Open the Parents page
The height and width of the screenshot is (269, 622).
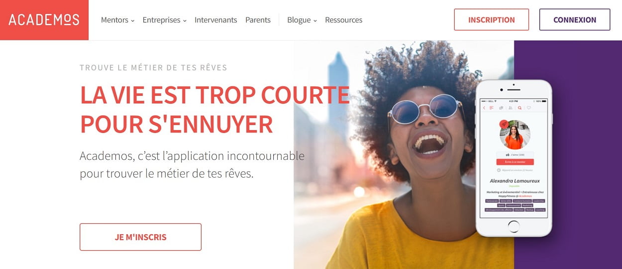point(258,20)
